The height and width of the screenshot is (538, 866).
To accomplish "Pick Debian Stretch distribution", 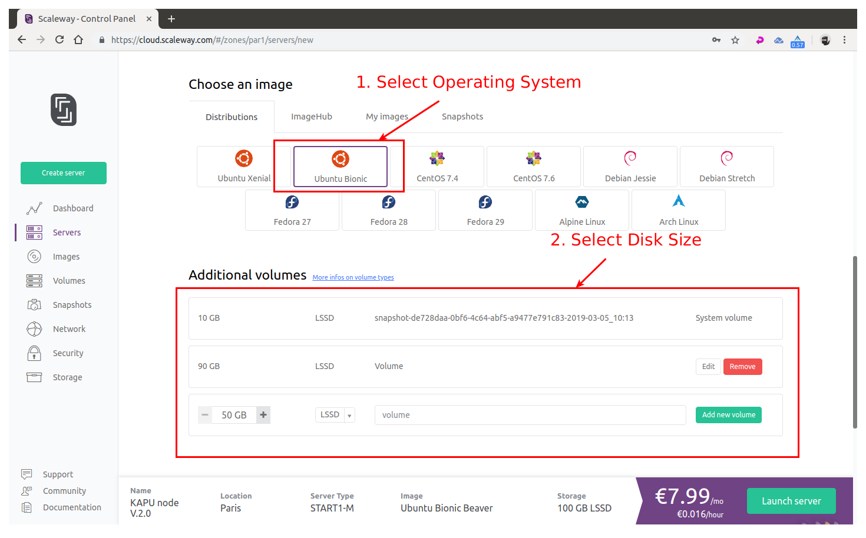I will tap(727, 167).
